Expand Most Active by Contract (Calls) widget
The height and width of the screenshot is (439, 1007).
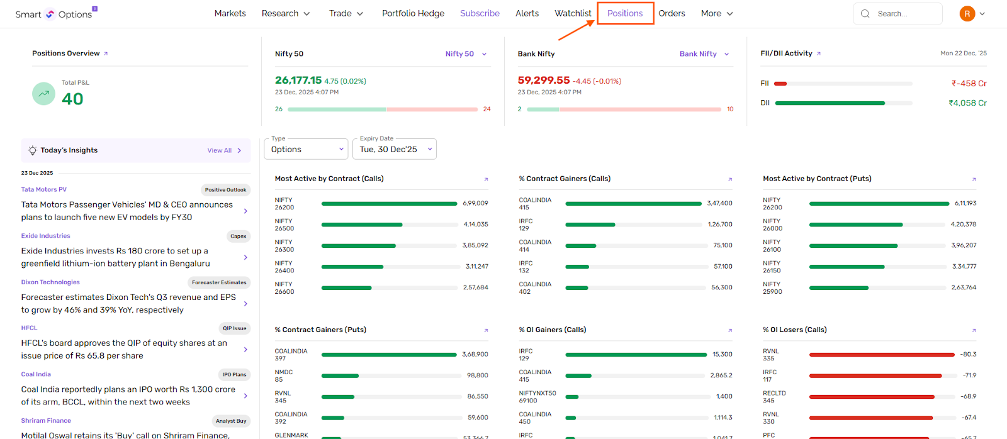[x=486, y=179]
